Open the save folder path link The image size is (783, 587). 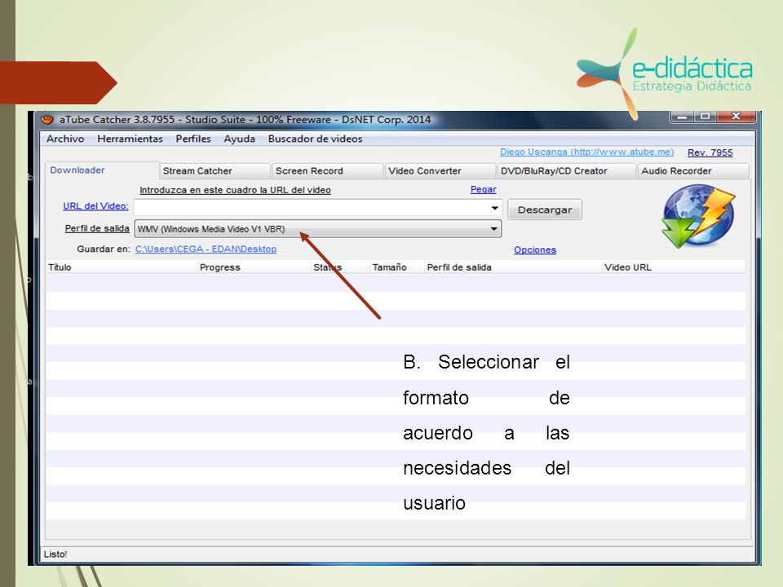click(206, 249)
